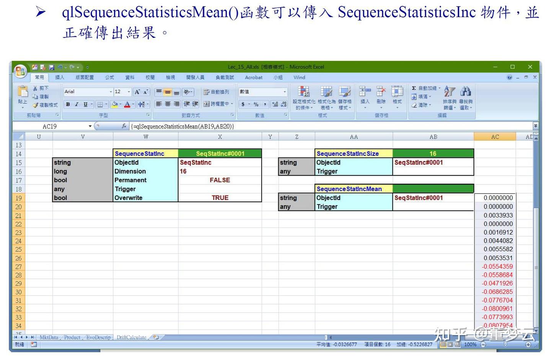This screenshot has height=357, width=551.
Task: Switch to the 資料 ribbon tab
Action: pyautogui.click(x=129, y=77)
